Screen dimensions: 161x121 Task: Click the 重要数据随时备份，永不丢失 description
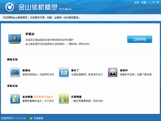pos(38,101)
